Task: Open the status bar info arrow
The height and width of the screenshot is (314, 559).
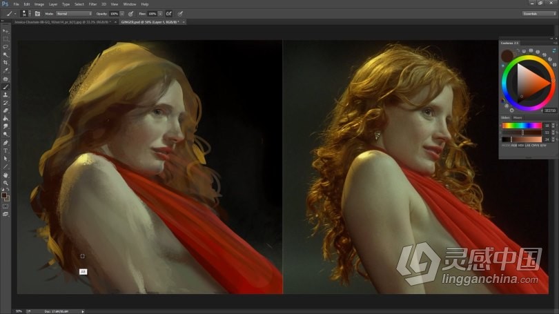Action: click(x=83, y=311)
